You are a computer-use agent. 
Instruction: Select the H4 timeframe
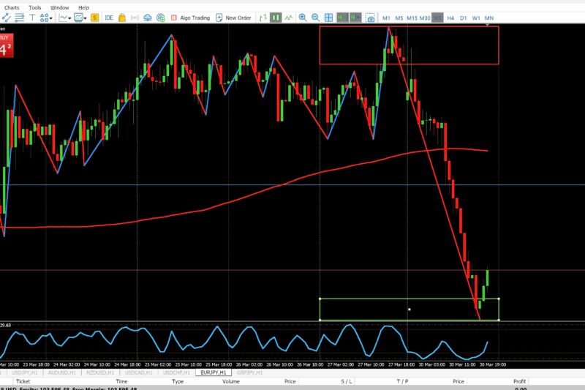(450, 18)
